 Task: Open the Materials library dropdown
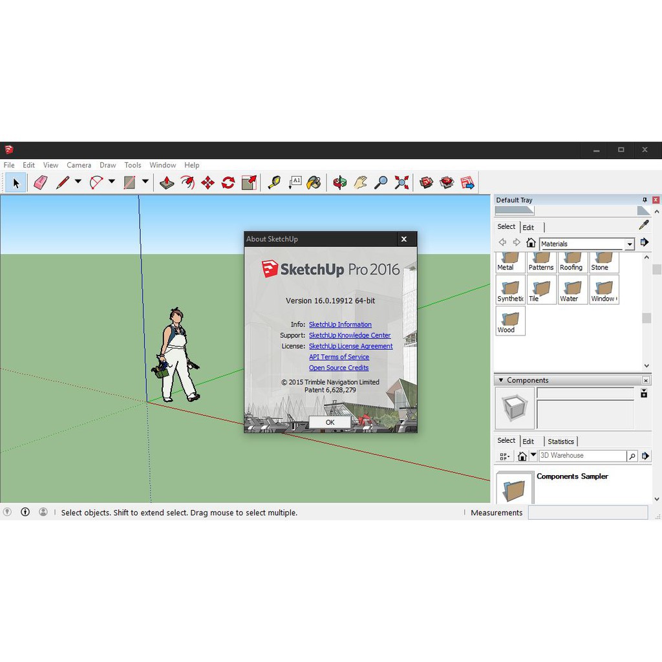point(629,244)
